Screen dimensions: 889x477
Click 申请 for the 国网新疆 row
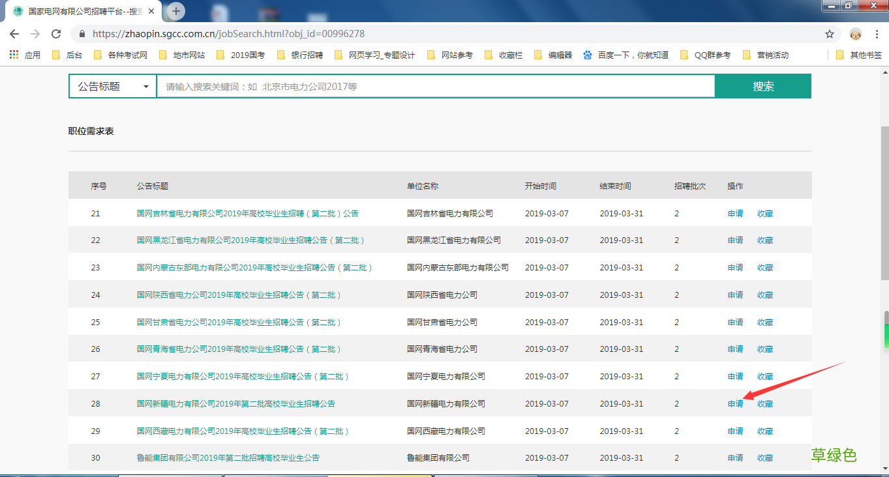coord(734,403)
